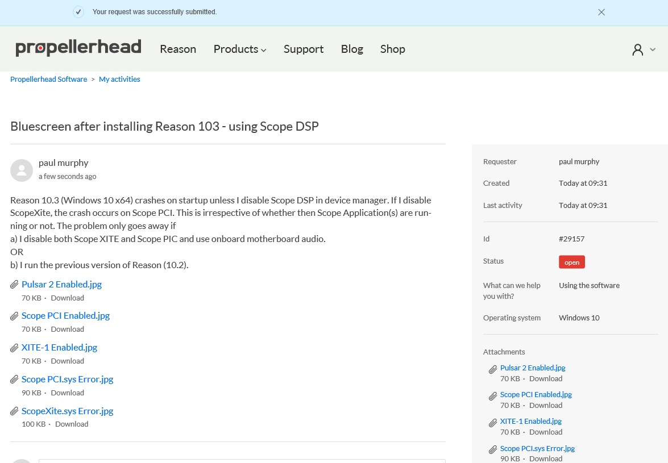Screen dimensions: 668x463
Task: Open the My activities breadcrumb link
Action: click(119, 80)
